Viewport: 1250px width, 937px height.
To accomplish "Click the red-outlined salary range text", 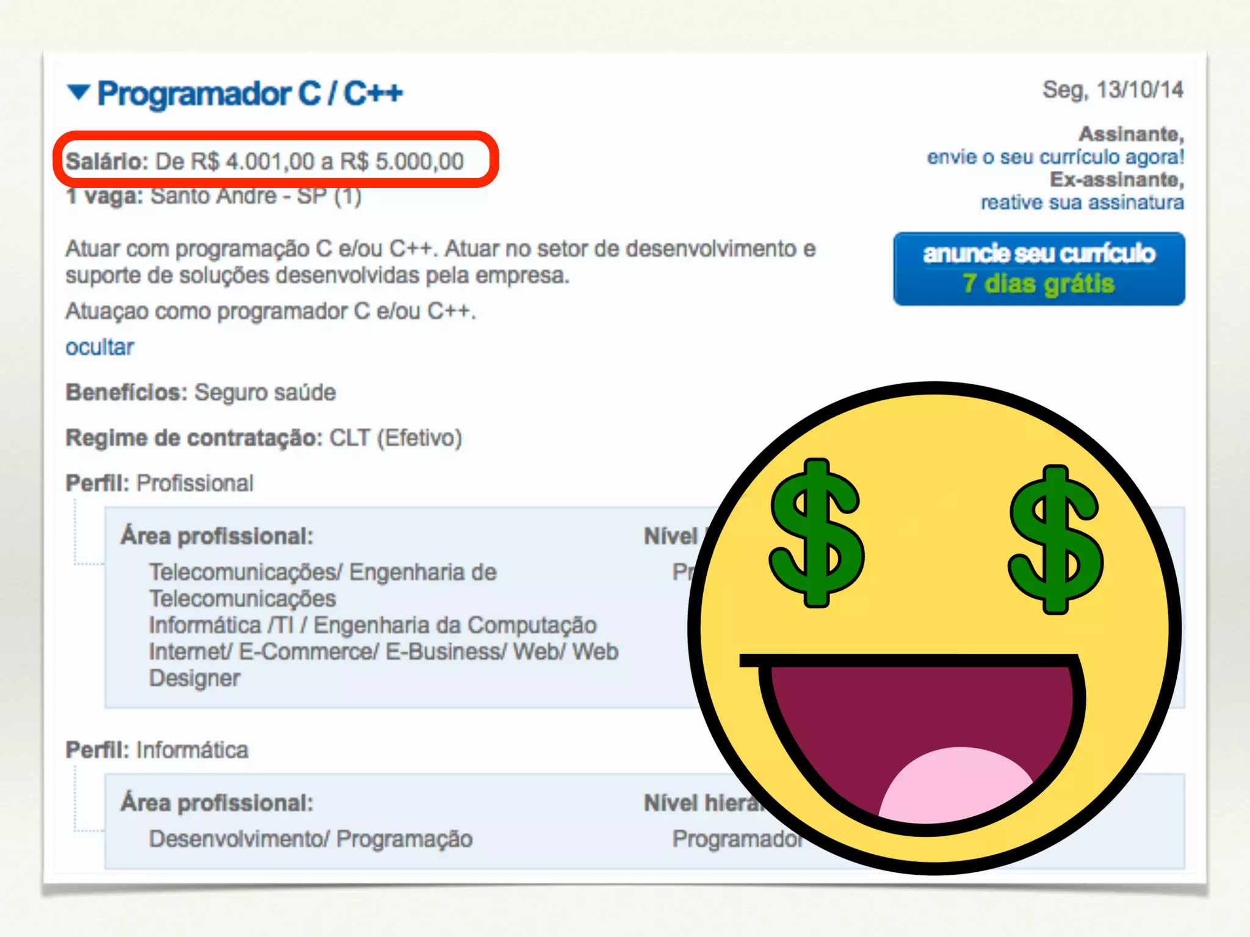I will [x=264, y=162].
